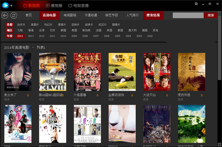The width and height of the screenshot is (222, 147).
Task: Switch to the 影视库 tab
Action: (31, 6)
